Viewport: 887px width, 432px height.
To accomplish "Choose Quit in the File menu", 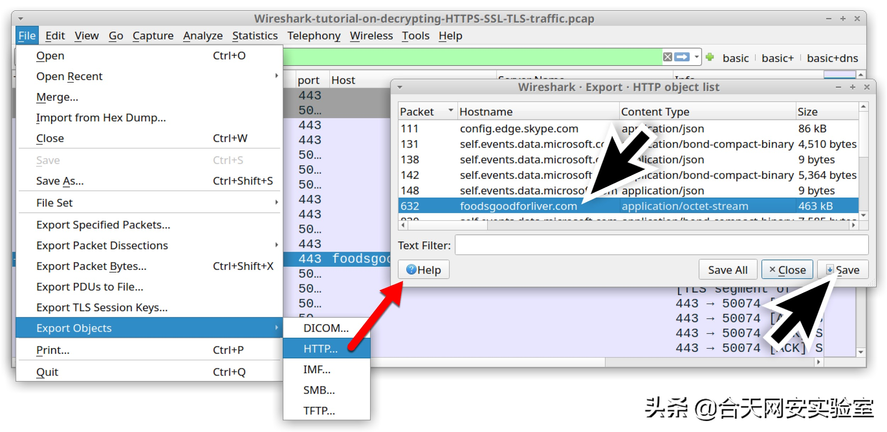I will pos(149,372).
